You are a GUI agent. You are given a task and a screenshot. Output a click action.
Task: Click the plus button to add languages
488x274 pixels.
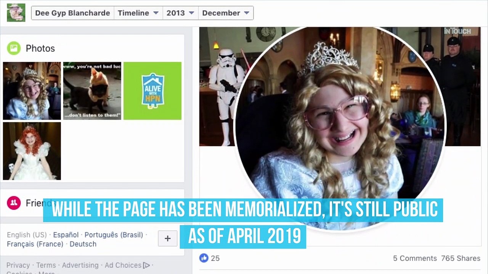(167, 238)
